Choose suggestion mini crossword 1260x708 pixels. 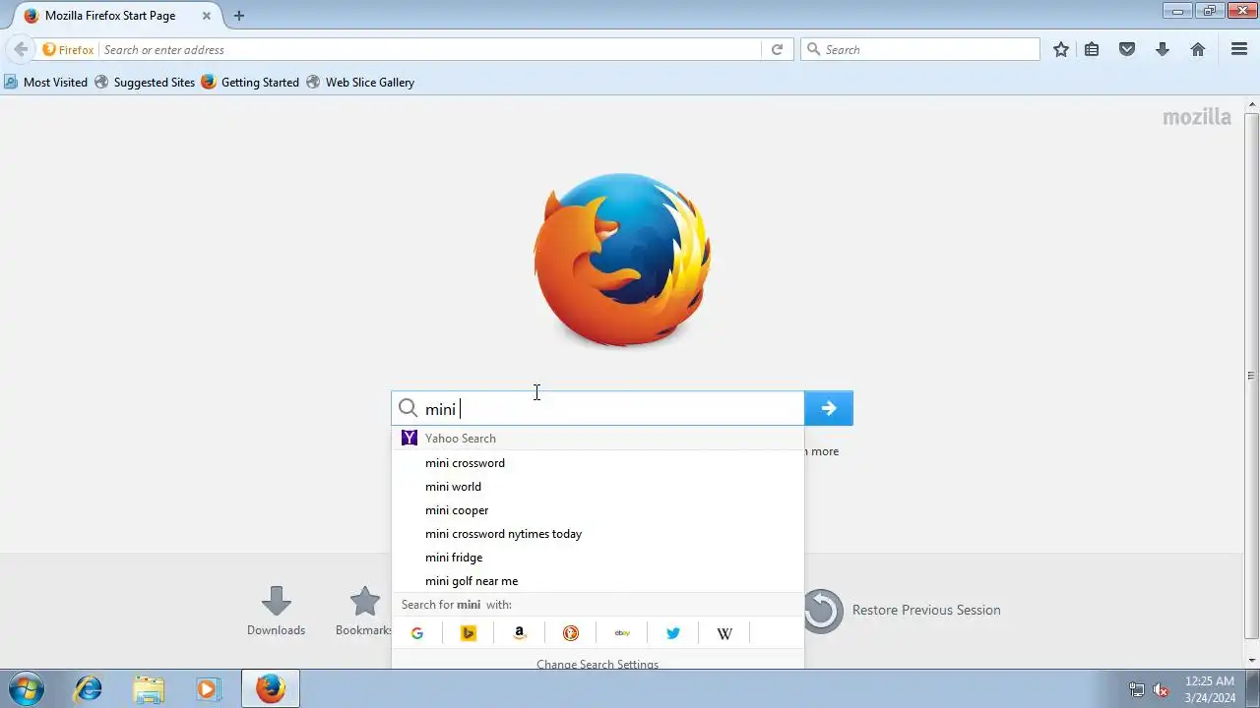598,463
